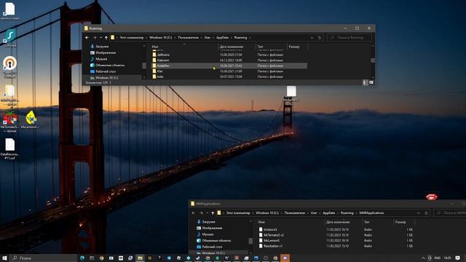
Task: Select the white file icon below the Roaming window
Action: click(x=291, y=91)
